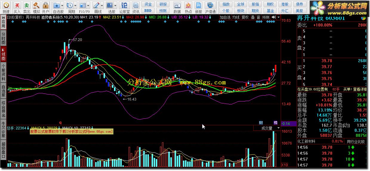Open the 同行业比较 industry comparison link

[x=356, y=141]
